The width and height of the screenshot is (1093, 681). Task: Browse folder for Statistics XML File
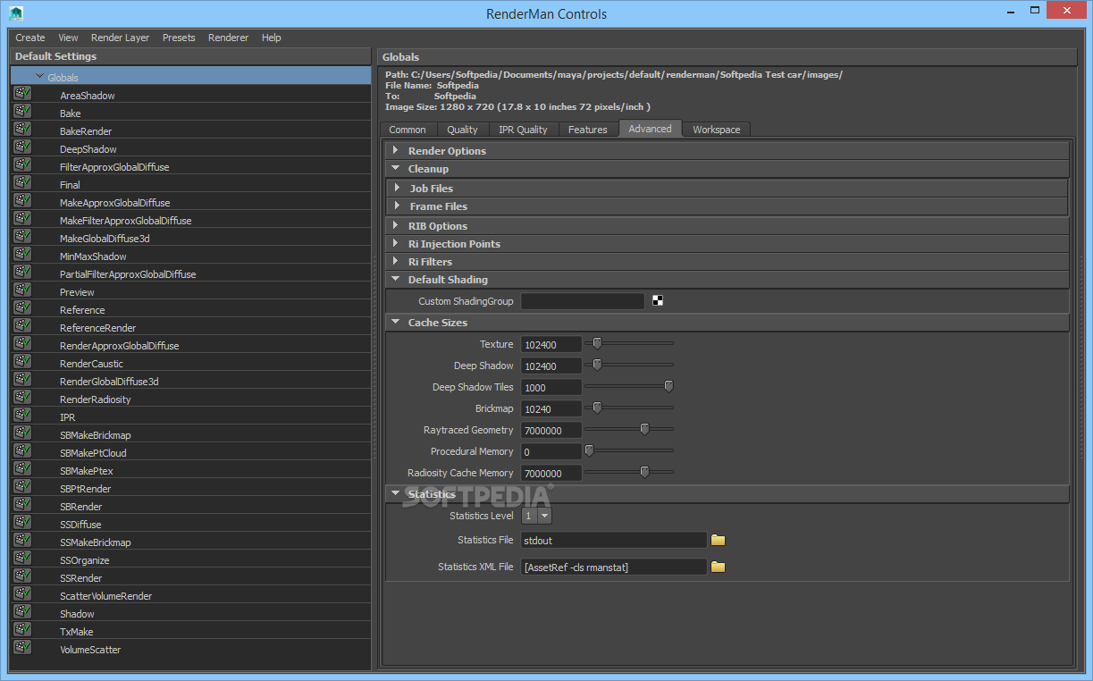(718, 567)
